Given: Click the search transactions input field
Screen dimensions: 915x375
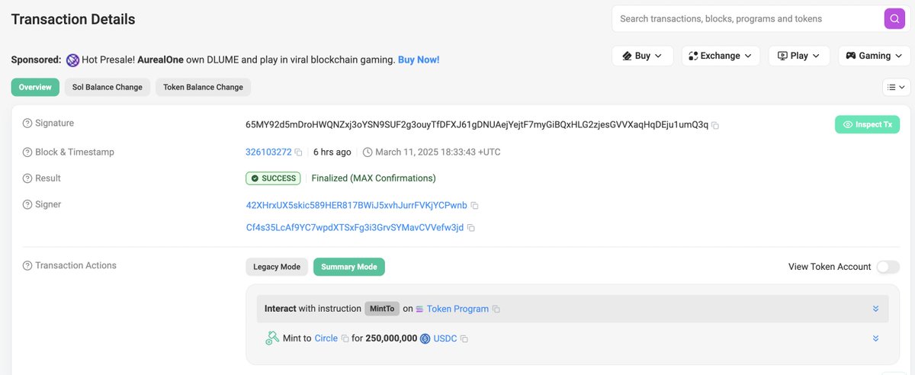Looking at the screenshot, I should coord(747,19).
